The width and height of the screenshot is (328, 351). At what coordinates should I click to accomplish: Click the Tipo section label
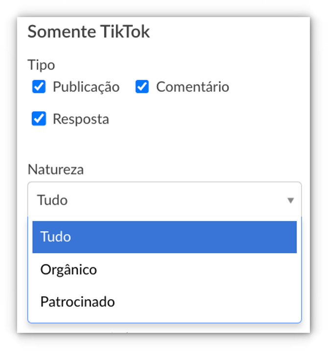41,65
